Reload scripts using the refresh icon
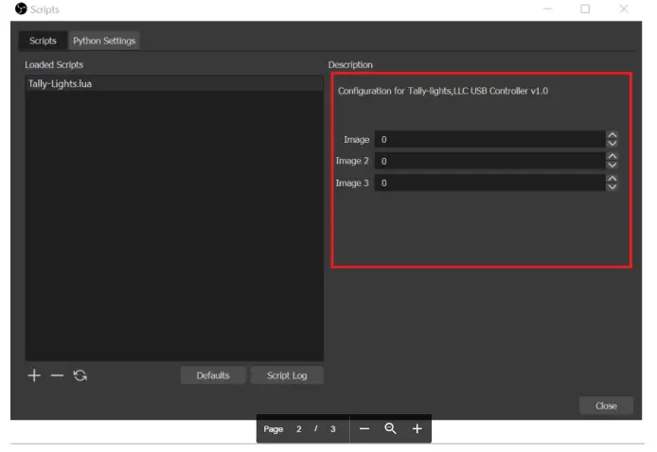 click(x=80, y=375)
